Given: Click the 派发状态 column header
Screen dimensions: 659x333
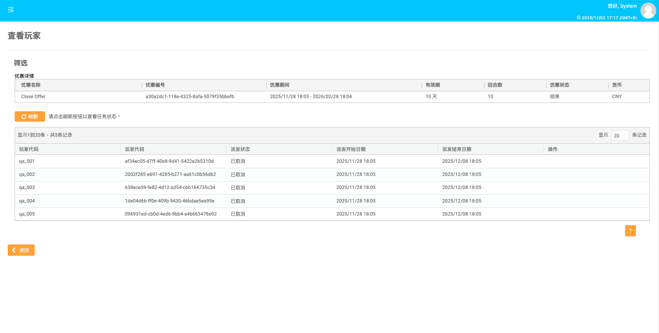Looking at the screenshot, I should click(x=240, y=149).
